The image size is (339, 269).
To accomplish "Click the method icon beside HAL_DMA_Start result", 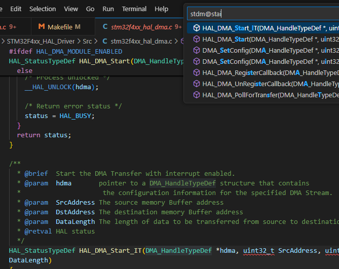I will [196, 39].
